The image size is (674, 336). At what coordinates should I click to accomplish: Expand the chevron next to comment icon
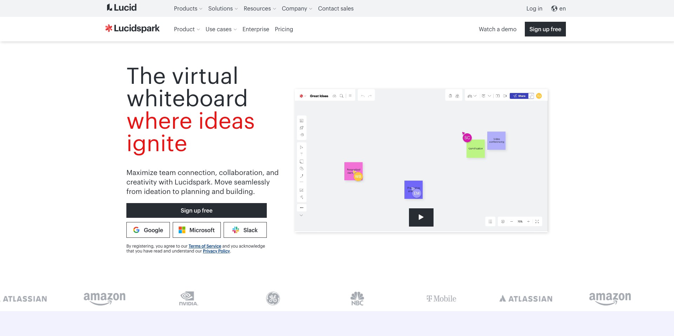[489, 96]
